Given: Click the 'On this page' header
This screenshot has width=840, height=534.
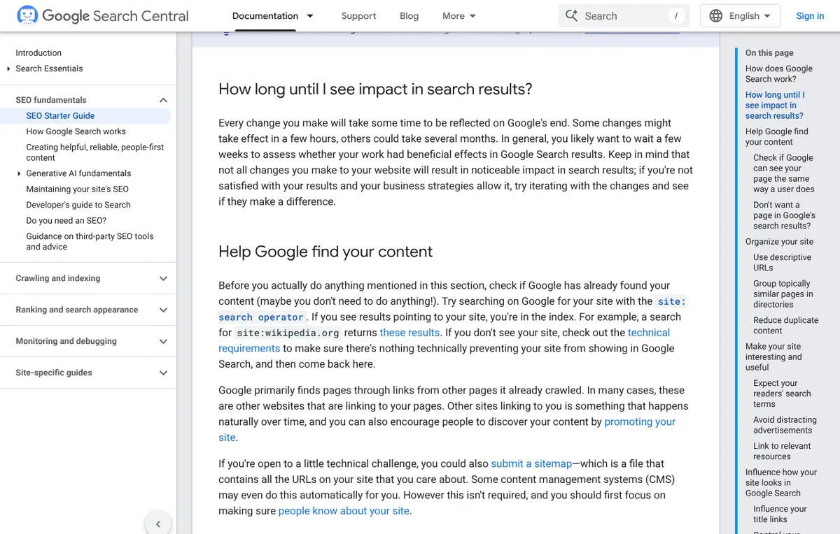Looking at the screenshot, I should click(x=769, y=52).
